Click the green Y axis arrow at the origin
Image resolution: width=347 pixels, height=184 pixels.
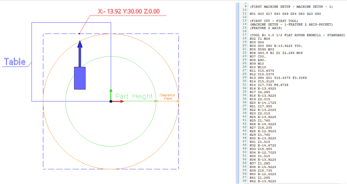111,94
